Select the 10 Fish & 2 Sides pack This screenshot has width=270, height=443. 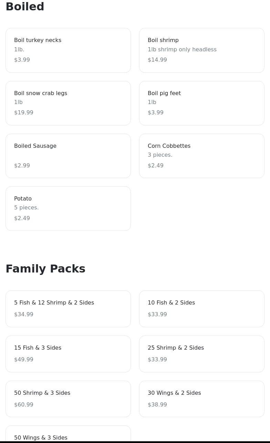[201, 309]
